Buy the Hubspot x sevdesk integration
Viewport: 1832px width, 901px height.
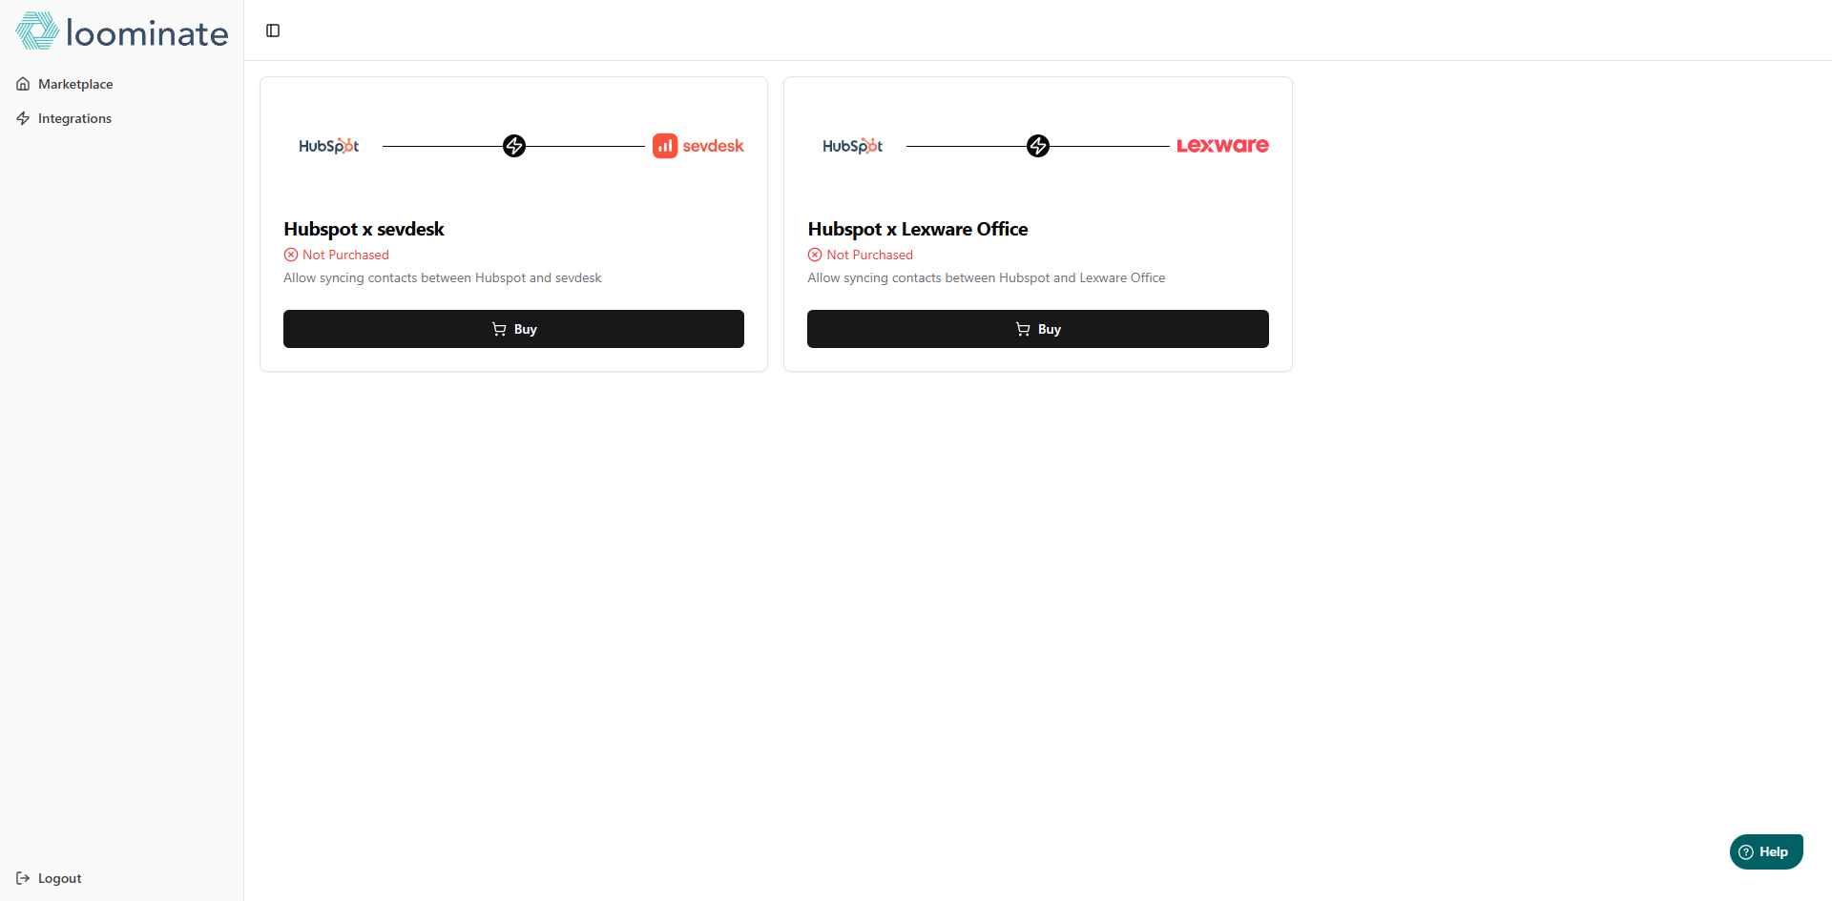tap(513, 329)
